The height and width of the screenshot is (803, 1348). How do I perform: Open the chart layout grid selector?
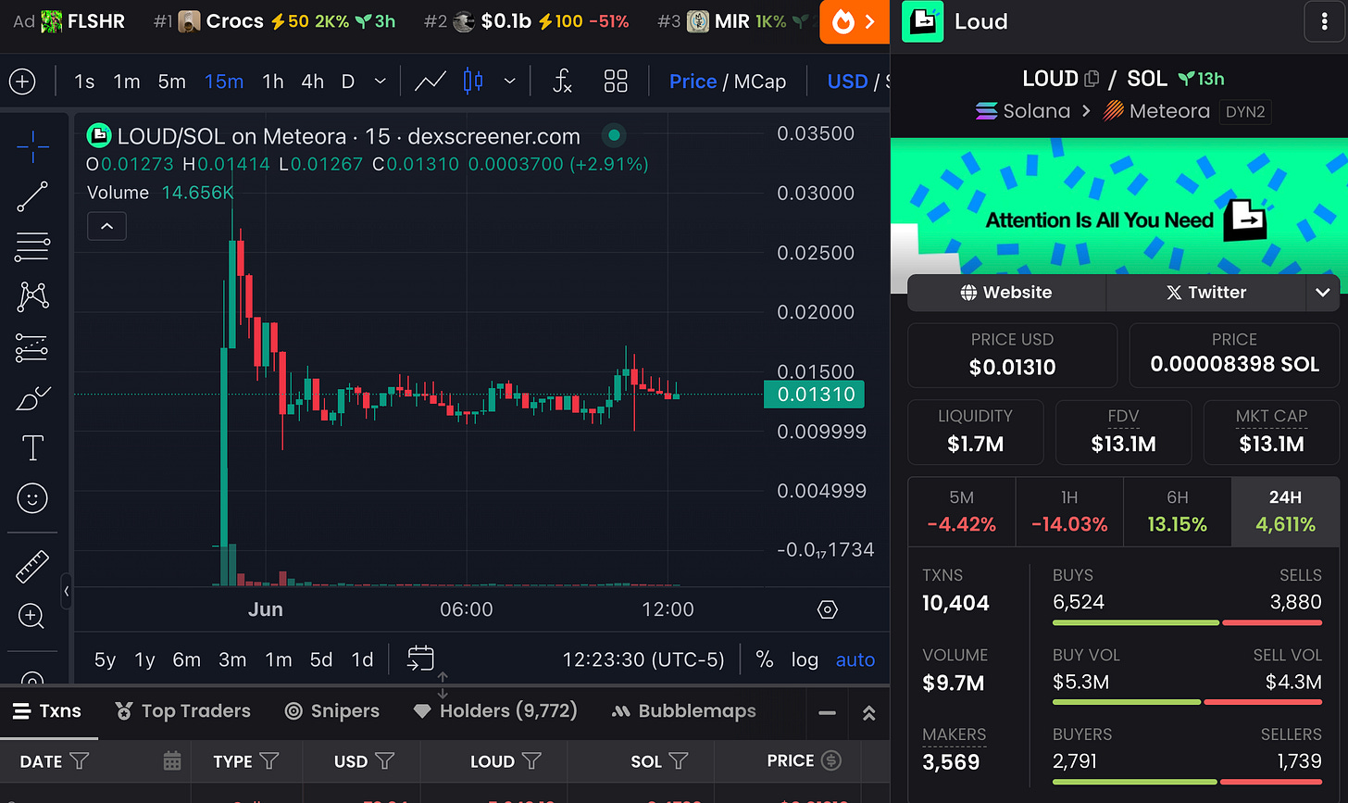coord(616,82)
